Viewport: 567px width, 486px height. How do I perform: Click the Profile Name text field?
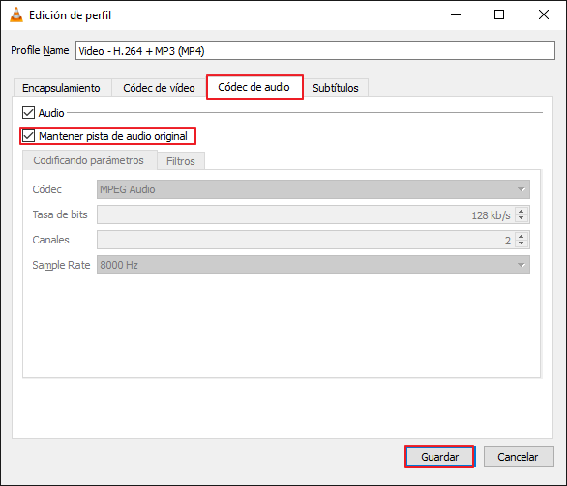315,50
